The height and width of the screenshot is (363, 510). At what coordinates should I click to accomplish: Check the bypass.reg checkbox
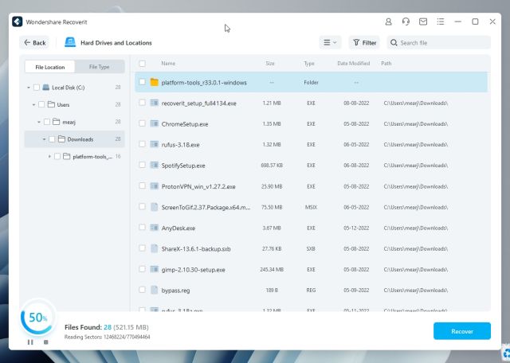(x=142, y=290)
